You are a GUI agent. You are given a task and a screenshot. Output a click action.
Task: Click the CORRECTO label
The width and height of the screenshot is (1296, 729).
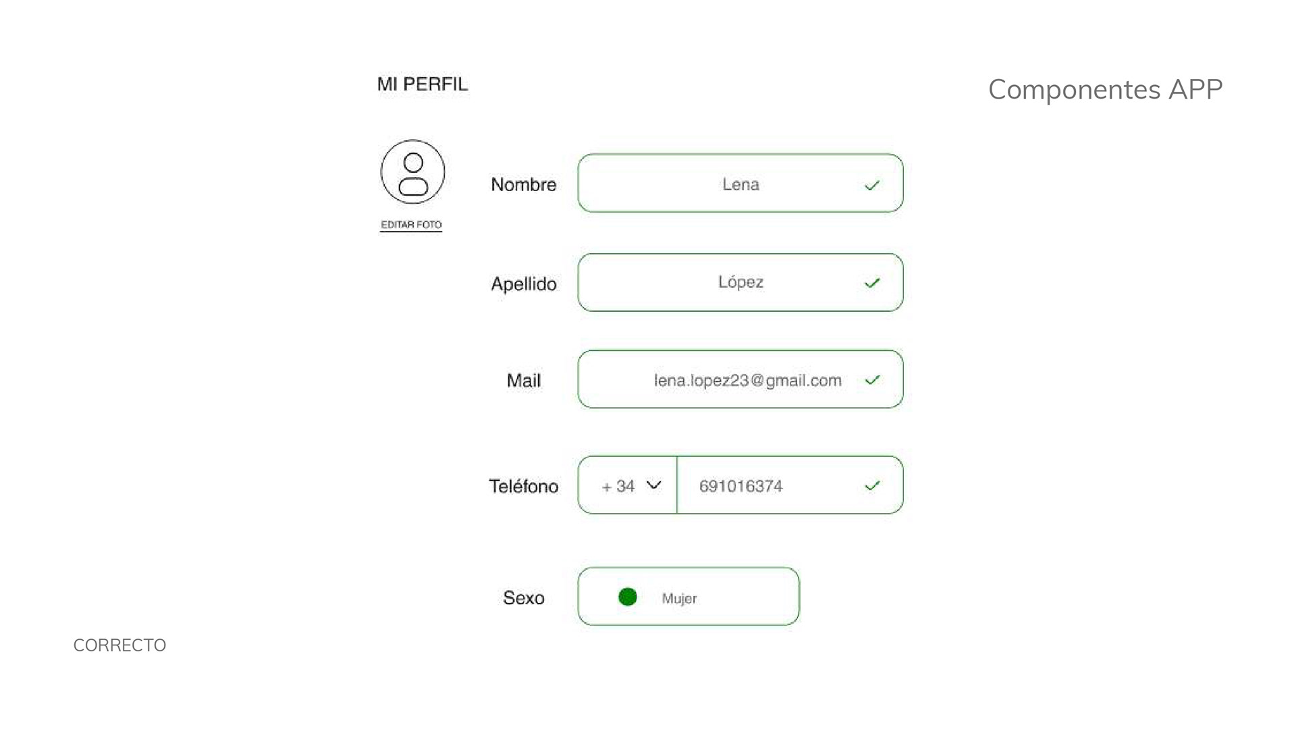coord(119,645)
